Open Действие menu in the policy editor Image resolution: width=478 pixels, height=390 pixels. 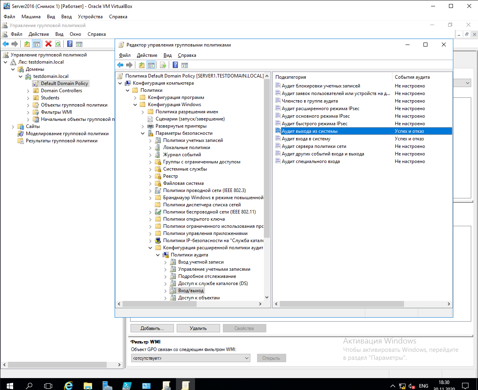tap(147, 55)
